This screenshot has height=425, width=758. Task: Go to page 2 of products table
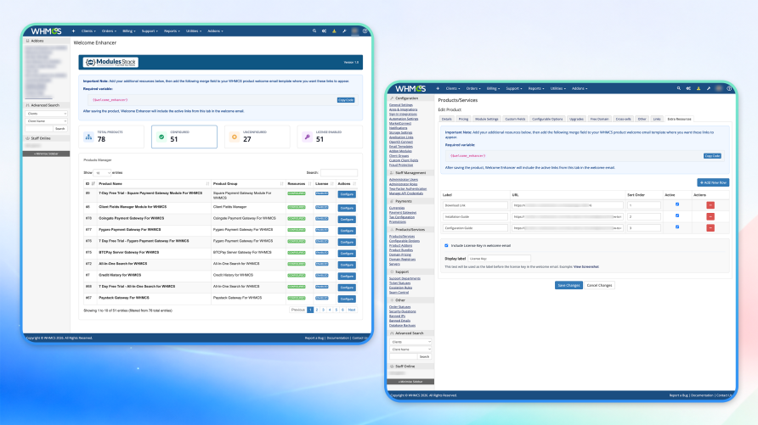pos(317,310)
